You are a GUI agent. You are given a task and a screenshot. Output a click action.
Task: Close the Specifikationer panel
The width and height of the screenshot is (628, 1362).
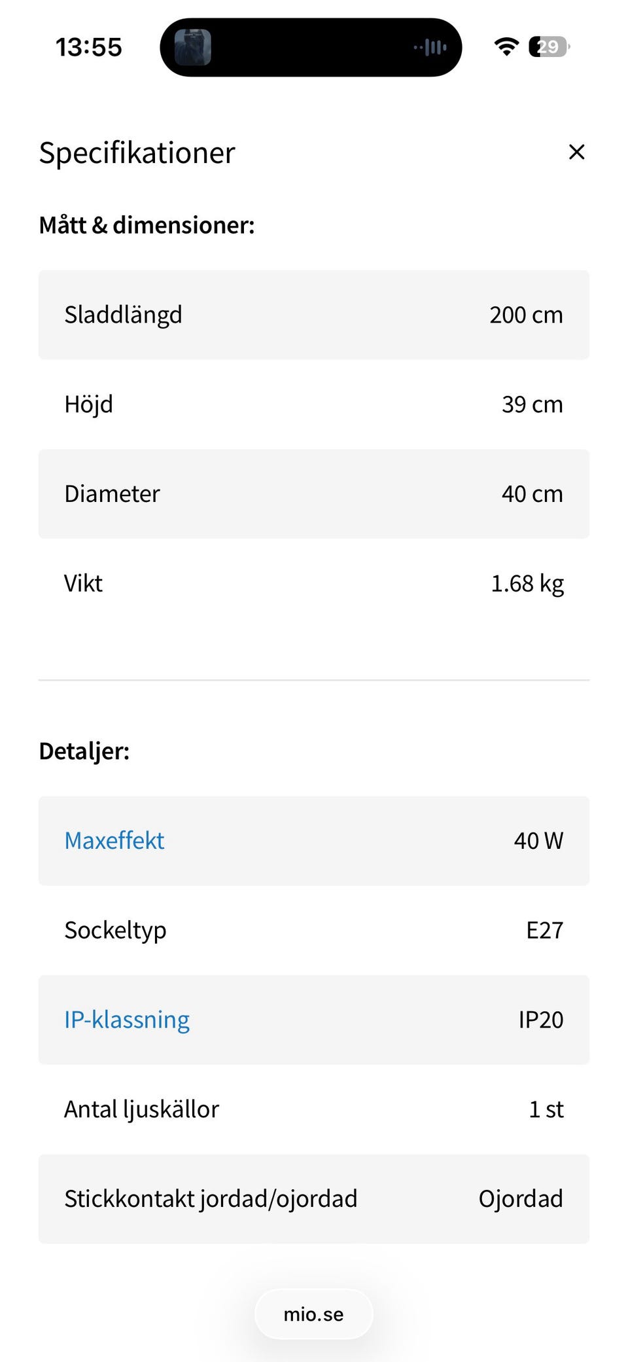coord(576,152)
